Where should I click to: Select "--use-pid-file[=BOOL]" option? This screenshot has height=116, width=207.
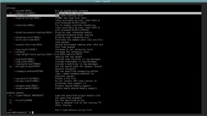click(x=27, y=79)
